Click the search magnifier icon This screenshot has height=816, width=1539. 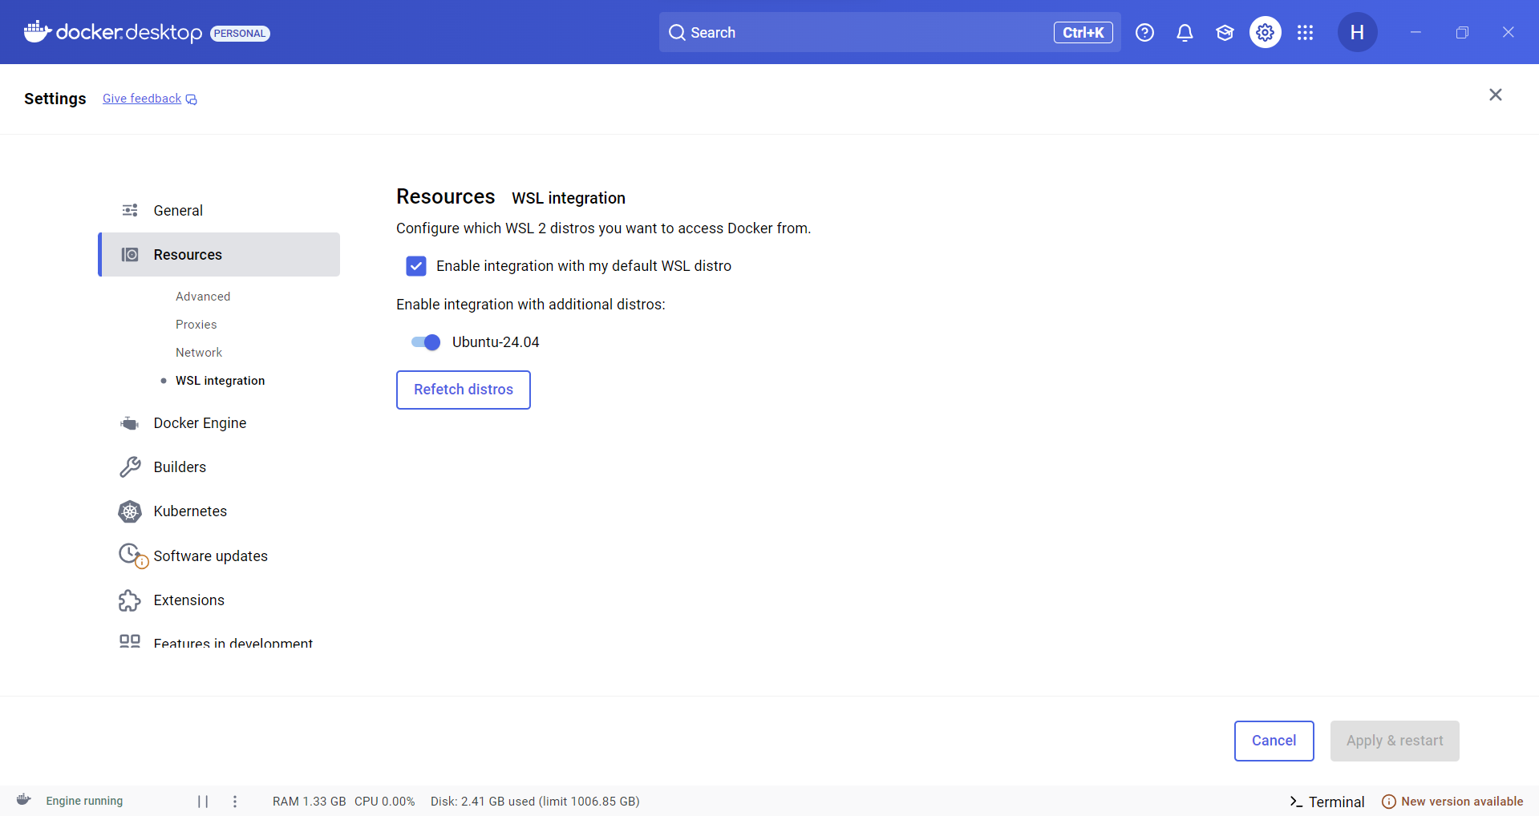pos(677,32)
